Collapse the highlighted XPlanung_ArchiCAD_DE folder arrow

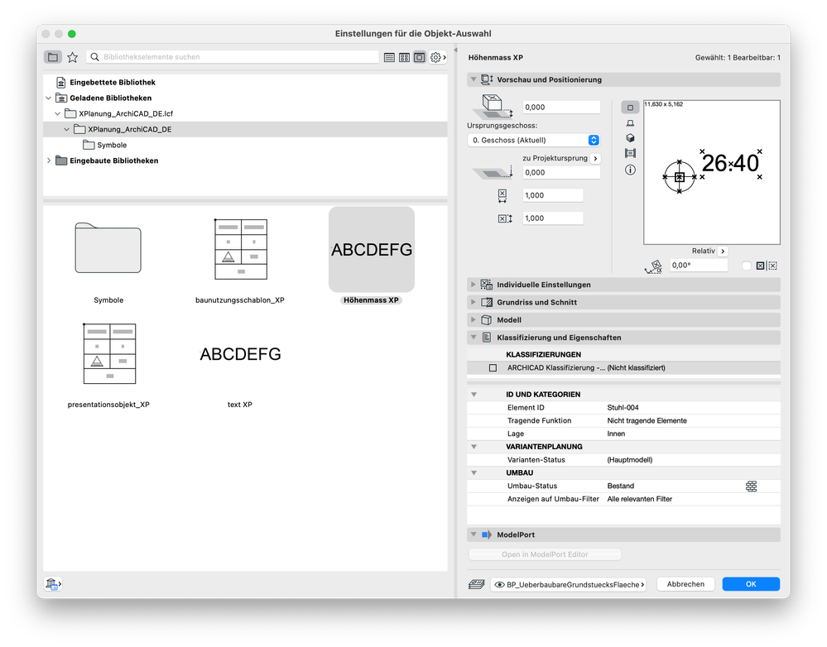point(66,129)
